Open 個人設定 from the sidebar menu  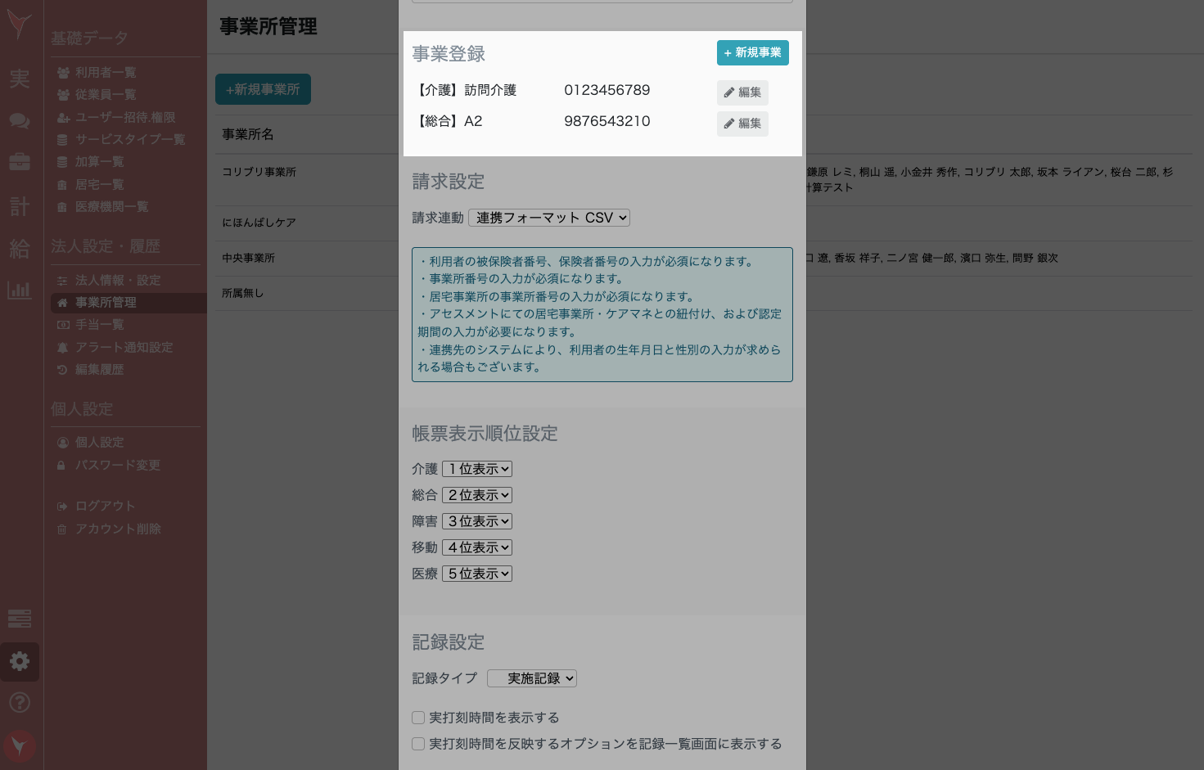pos(99,442)
